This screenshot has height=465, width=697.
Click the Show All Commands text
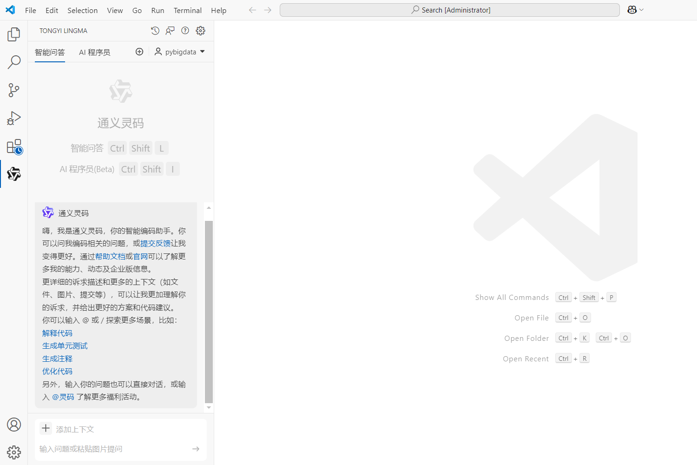tap(512, 298)
